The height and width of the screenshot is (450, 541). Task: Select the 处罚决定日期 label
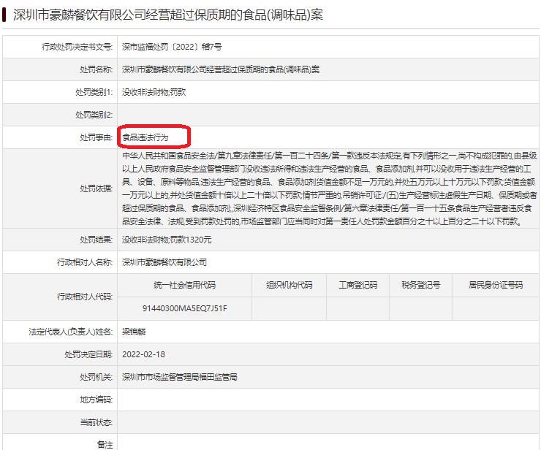[x=88, y=354]
